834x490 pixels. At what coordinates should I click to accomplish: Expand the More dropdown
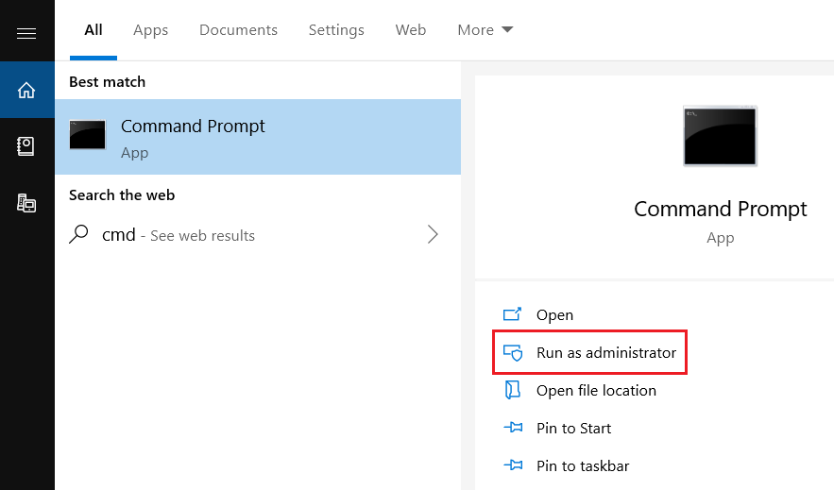[485, 30]
